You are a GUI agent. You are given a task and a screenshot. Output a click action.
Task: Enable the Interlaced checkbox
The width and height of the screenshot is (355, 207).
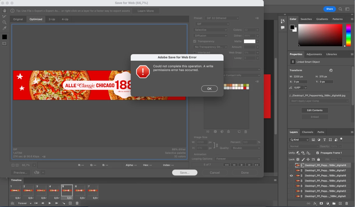[x=195, y=53]
